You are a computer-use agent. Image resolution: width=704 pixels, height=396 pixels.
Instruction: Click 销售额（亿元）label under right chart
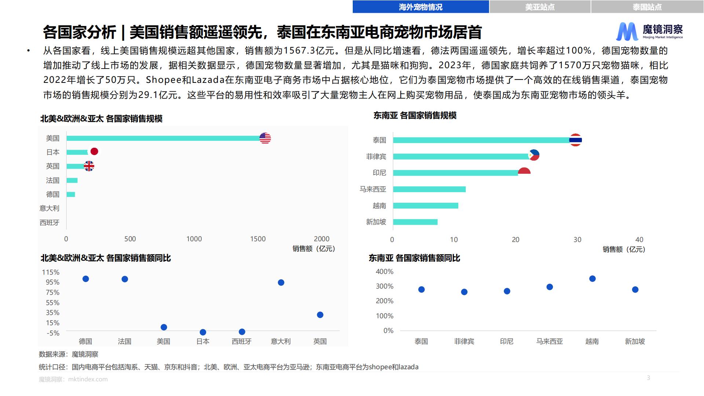pos(624,249)
